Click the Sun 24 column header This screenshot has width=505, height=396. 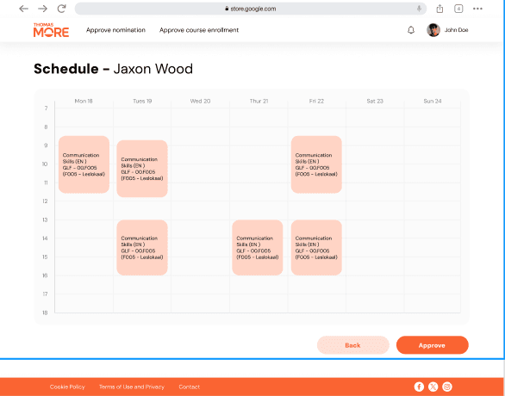[433, 101]
